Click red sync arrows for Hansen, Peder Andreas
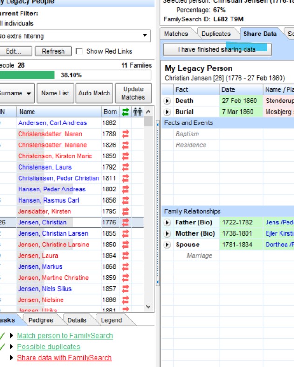Image resolution: width=294 pixels, height=367 pixels. 125,190
